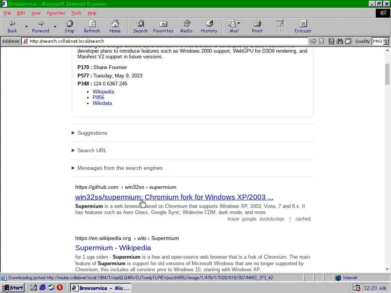Open the View menu
The height and width of the screenshot is (293, 391).
pos(36,13)
